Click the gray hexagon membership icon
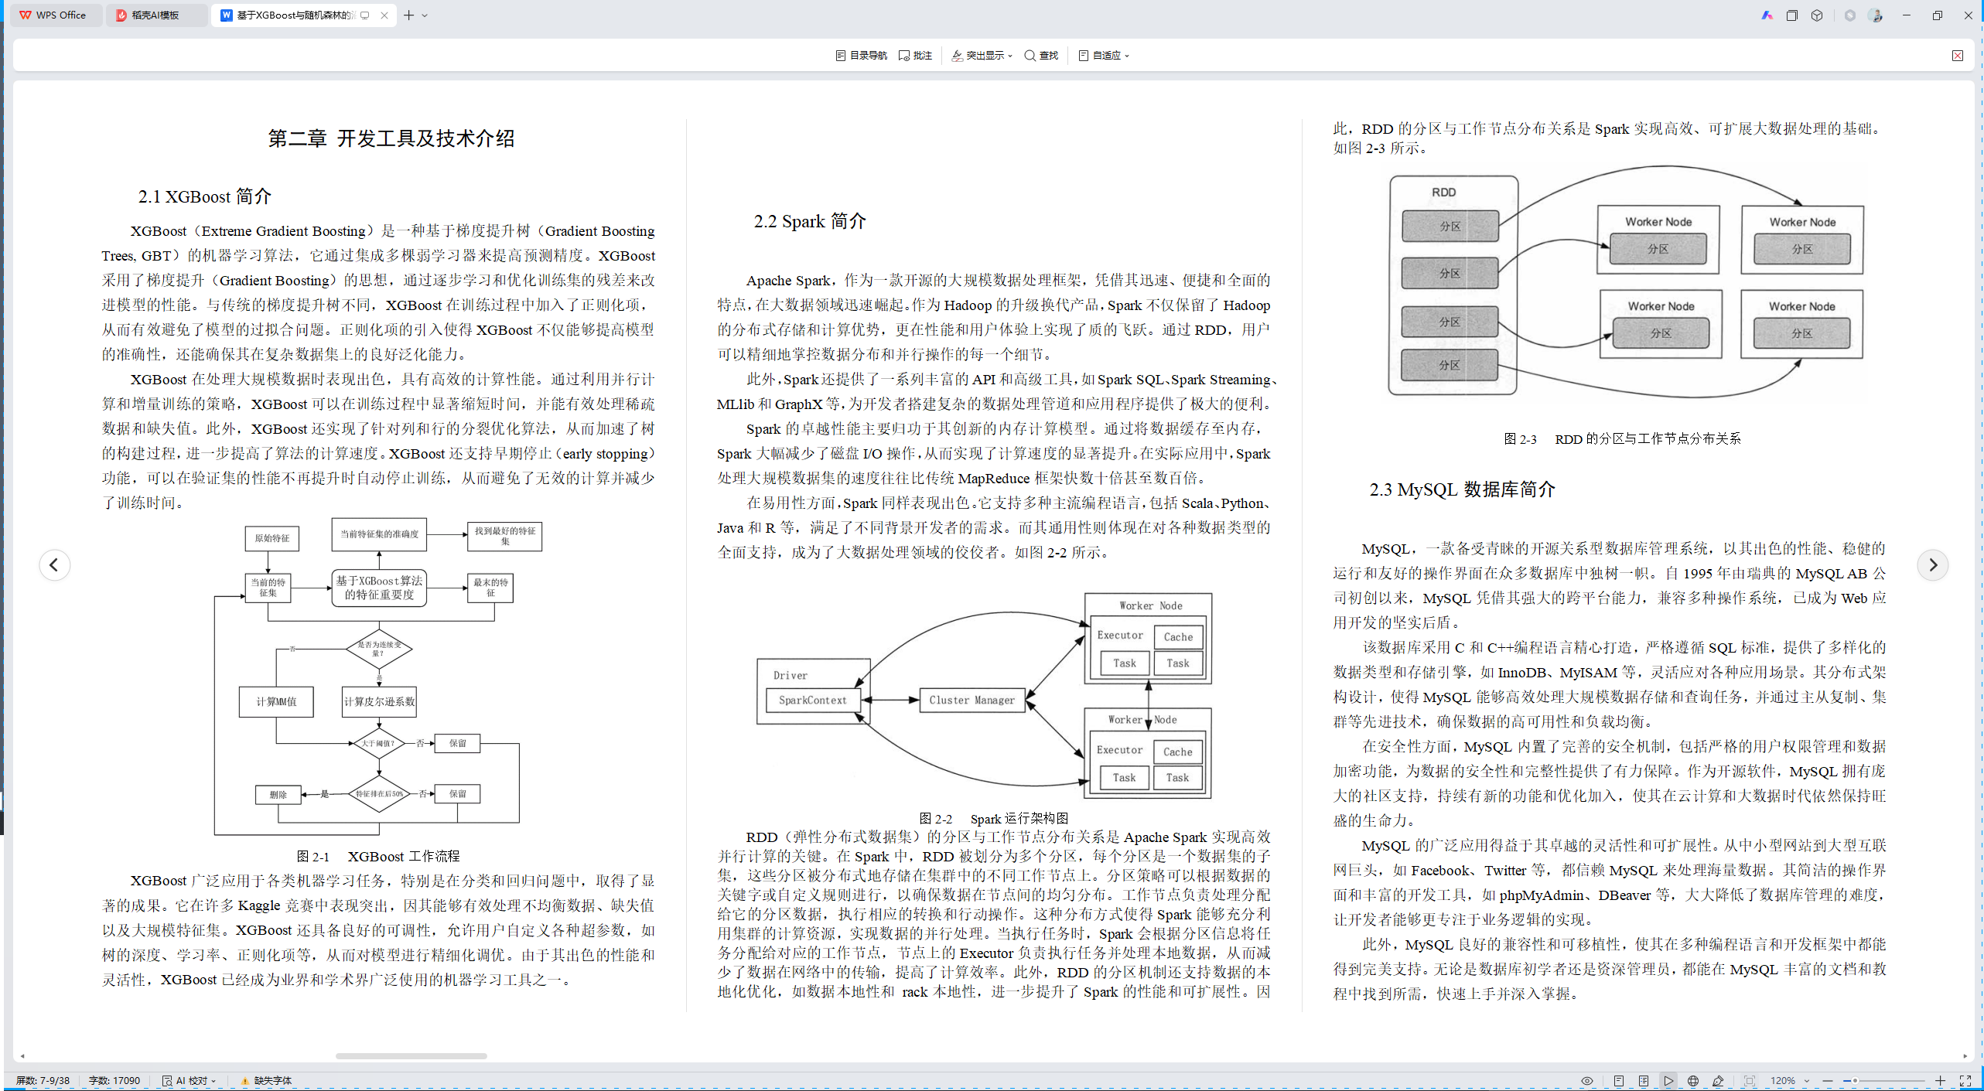The height and width of the screenshot is (1091, 1984). click(1849, 15)
